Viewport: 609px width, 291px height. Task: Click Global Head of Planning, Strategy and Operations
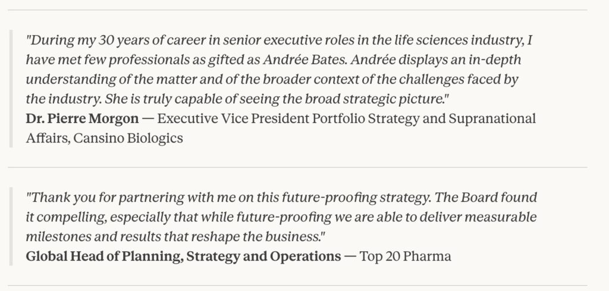(186, 257)
